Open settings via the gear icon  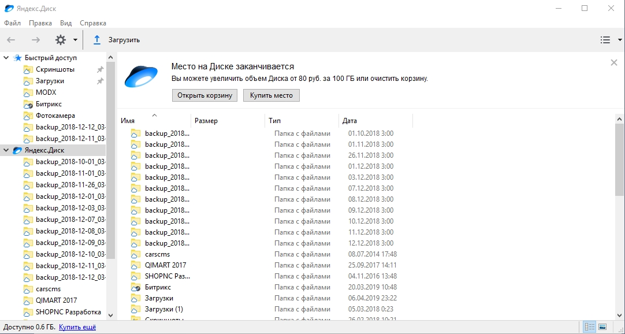[x=60, y=40]
